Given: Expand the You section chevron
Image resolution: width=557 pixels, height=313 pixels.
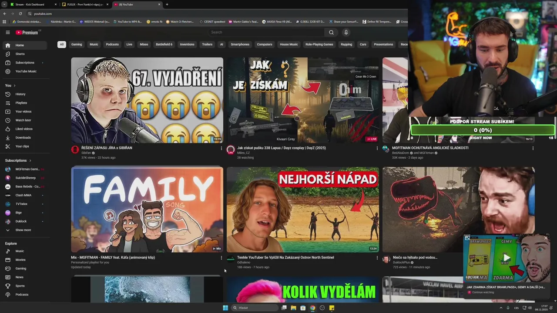Looking at the screenshot, I should 14,86.
